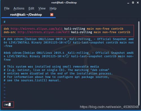Maximize the terminal window
Screen dimensions: 141x111
tap(133, 3)
